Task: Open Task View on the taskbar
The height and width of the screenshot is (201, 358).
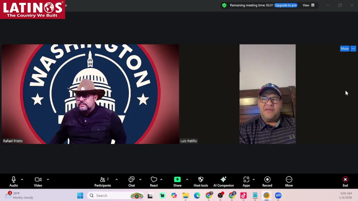Action: (x=150, y=195)
